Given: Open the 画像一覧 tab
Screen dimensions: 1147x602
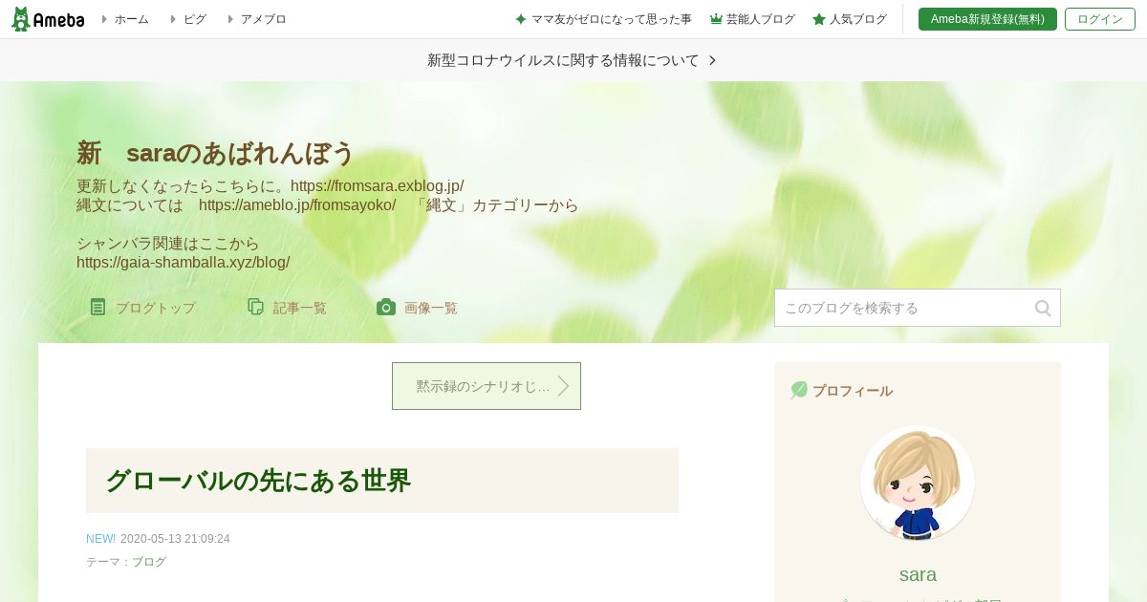Looking at the screenshot, I should tap(417, 308).
